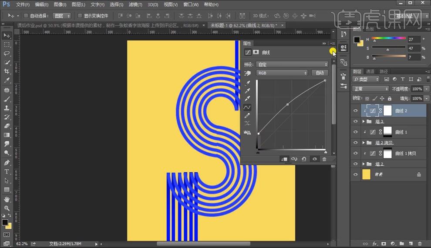Hide the 组 3 group
The height and width of the screenshot is (248, 431).
click(355, 121)
